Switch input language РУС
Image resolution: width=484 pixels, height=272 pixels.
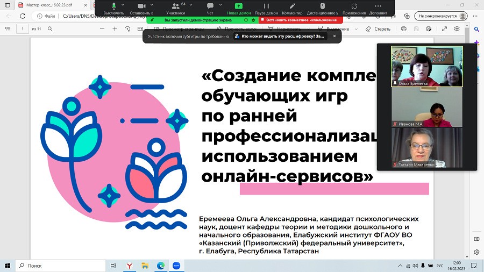click(440, 266)
